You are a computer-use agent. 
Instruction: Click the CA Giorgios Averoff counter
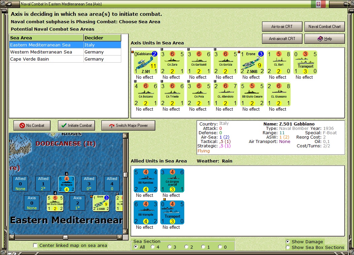point(172,181)
